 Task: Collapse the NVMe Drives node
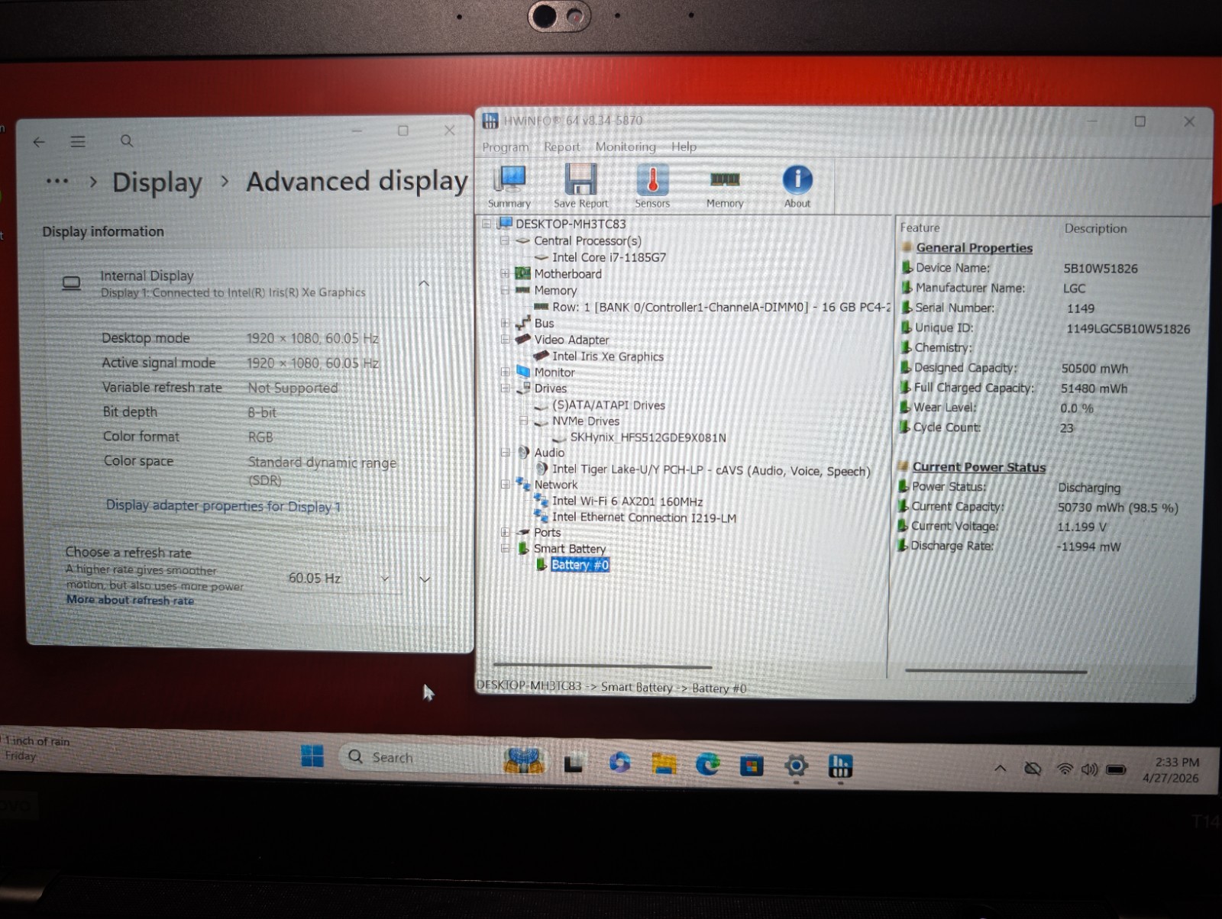[523, 421]
